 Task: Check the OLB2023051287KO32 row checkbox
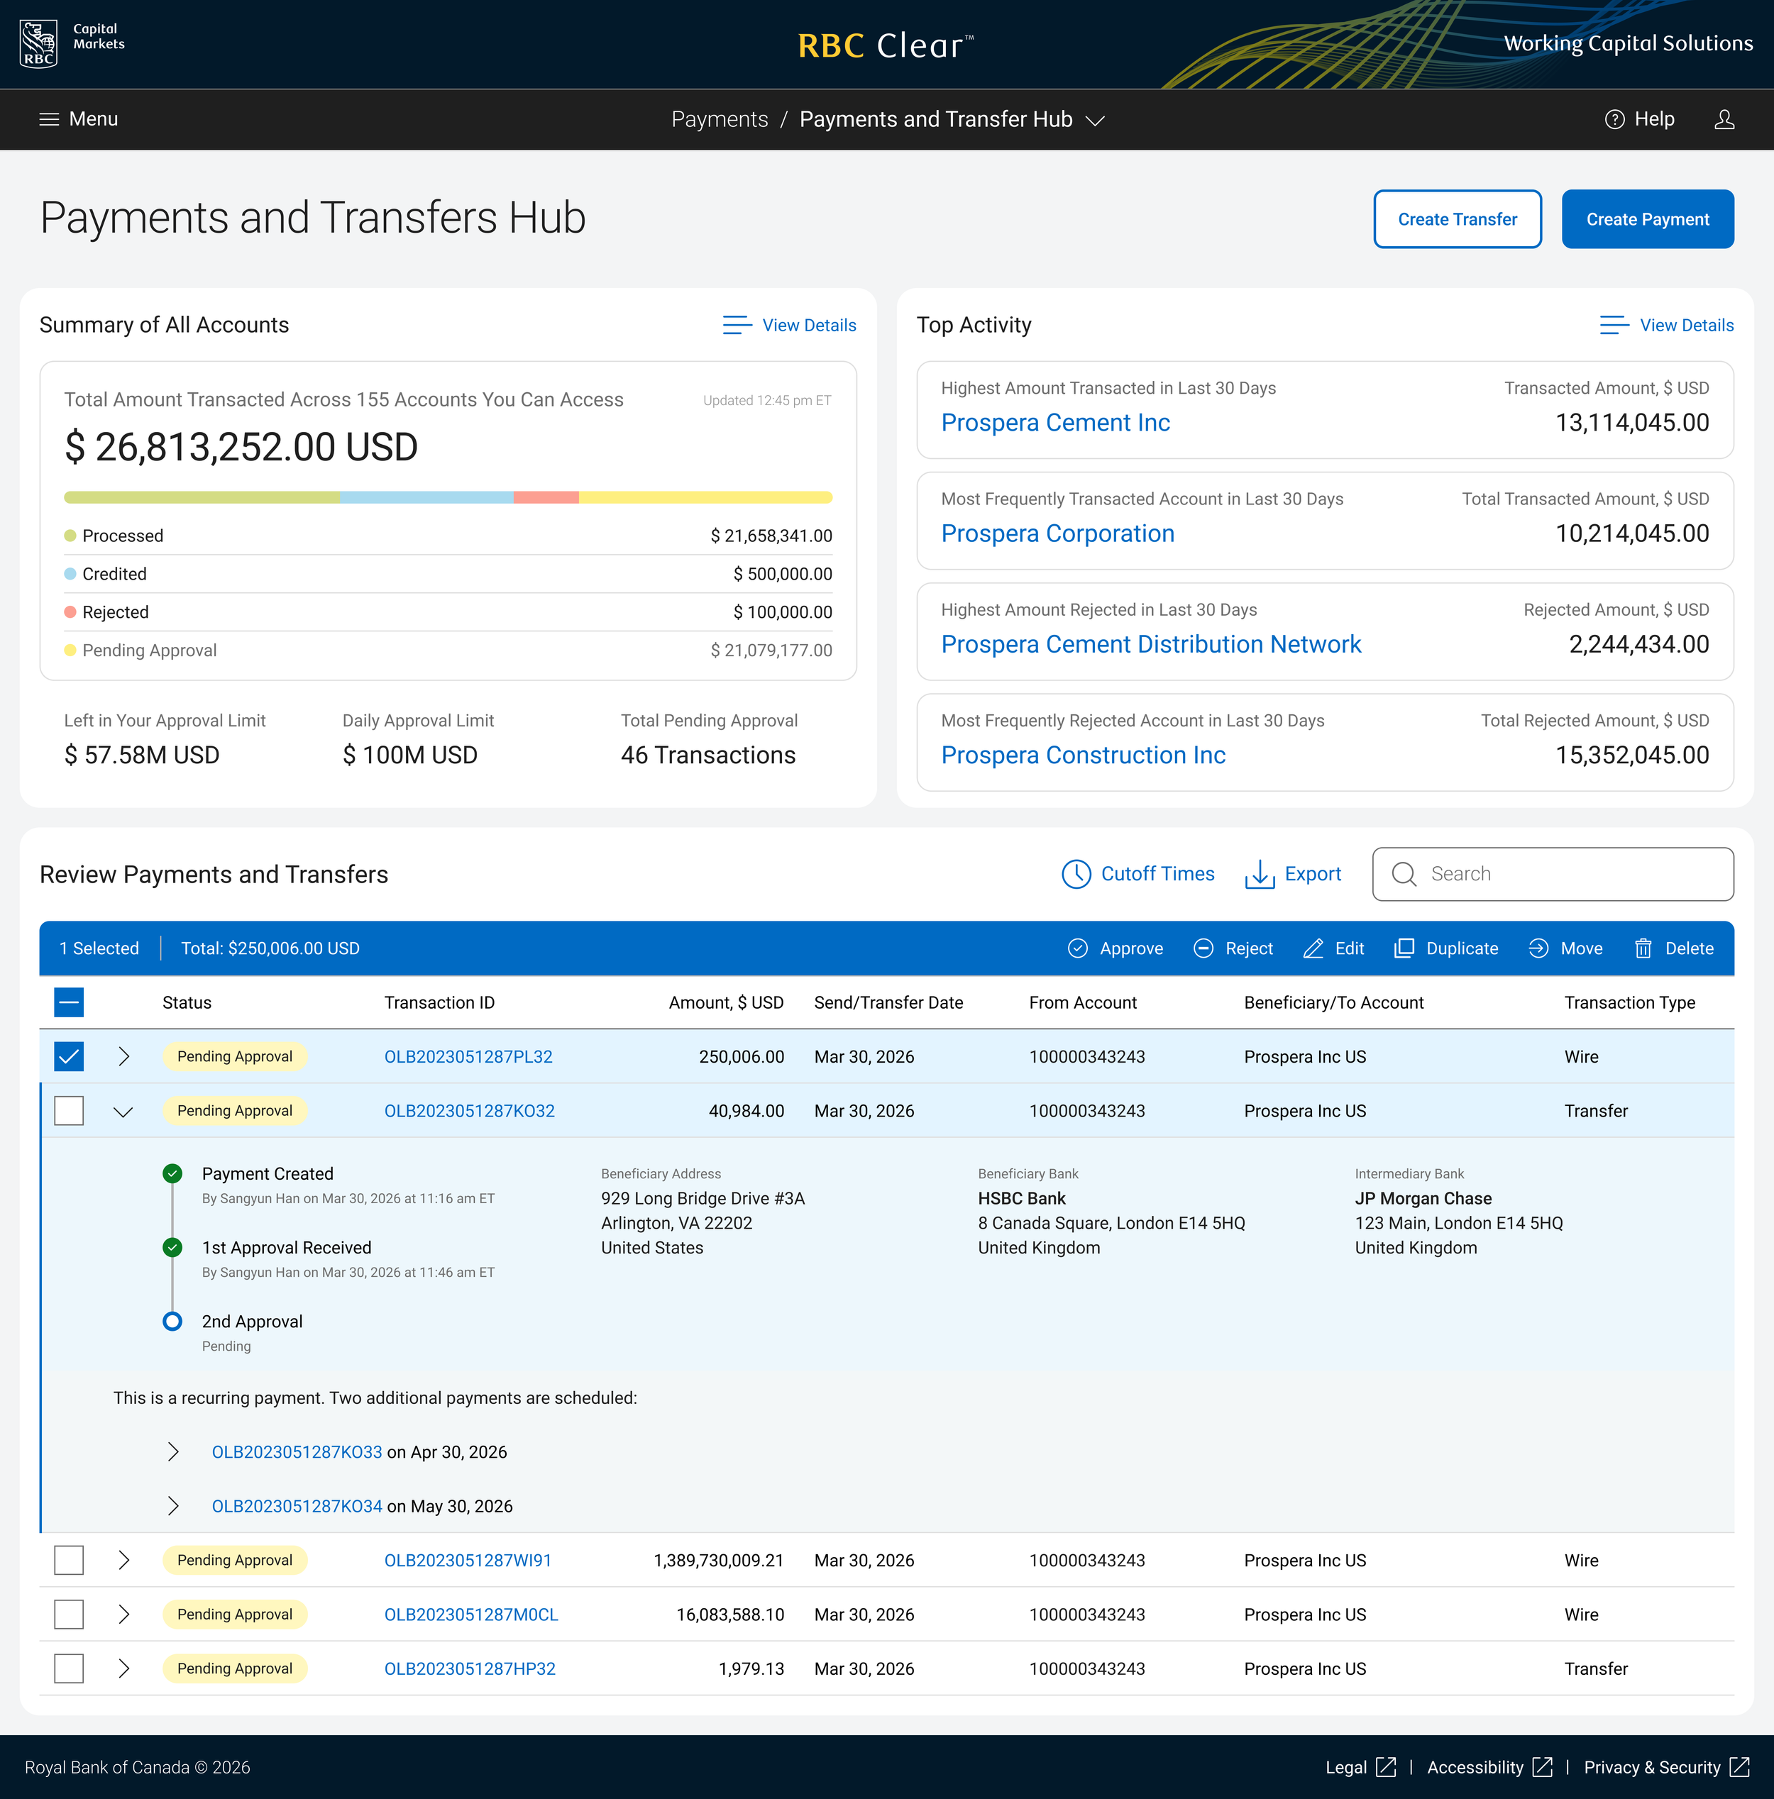[69, 1110]
